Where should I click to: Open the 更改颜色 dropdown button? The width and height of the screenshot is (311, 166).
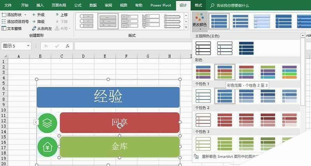pos(200,22)
